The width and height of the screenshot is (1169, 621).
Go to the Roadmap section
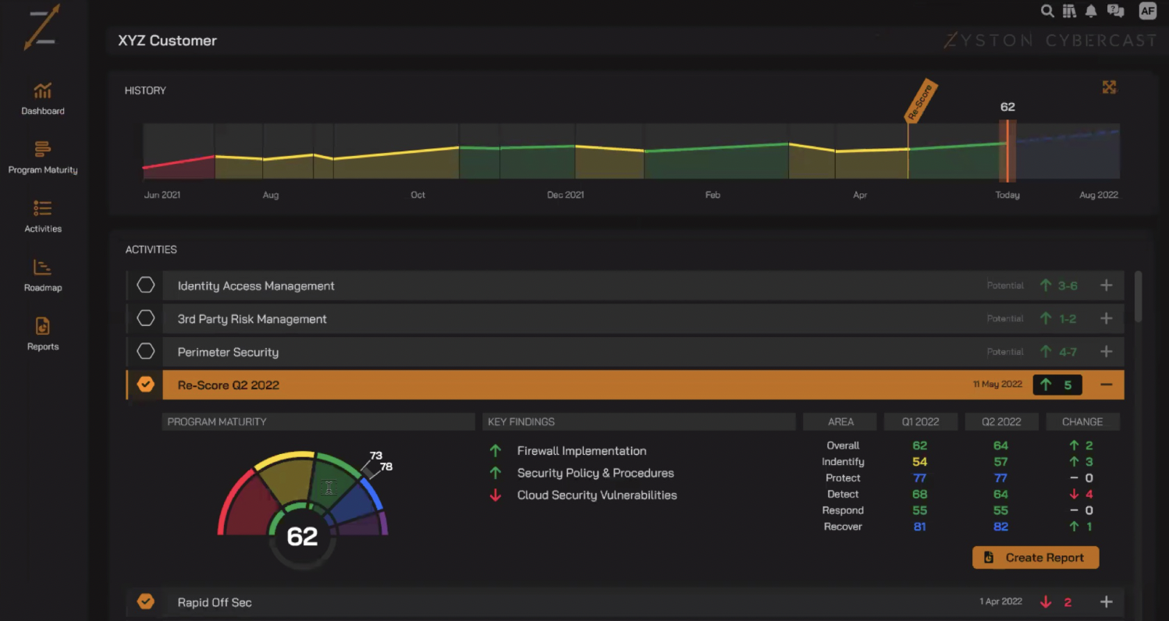coord(43,275)
